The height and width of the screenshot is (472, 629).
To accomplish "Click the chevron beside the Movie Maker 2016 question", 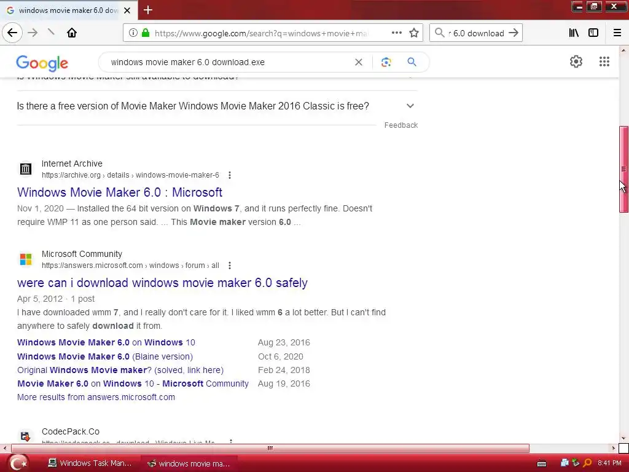I will coord(410,106).
